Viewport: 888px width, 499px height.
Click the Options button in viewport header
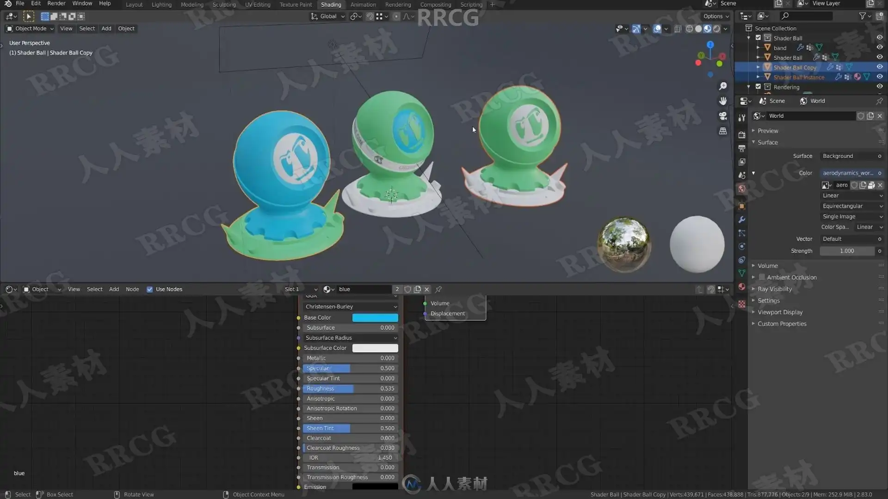click(x=715, y=16)
